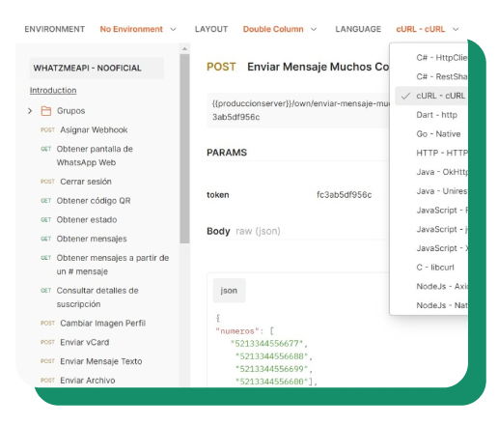498x425 pixels.
Task: Expand the Grupos folder chevron
Action: pyautogui.click(x=30, y=111)
